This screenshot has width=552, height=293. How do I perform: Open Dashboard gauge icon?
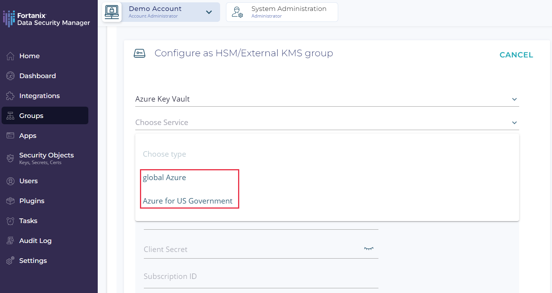coord(11,76)
